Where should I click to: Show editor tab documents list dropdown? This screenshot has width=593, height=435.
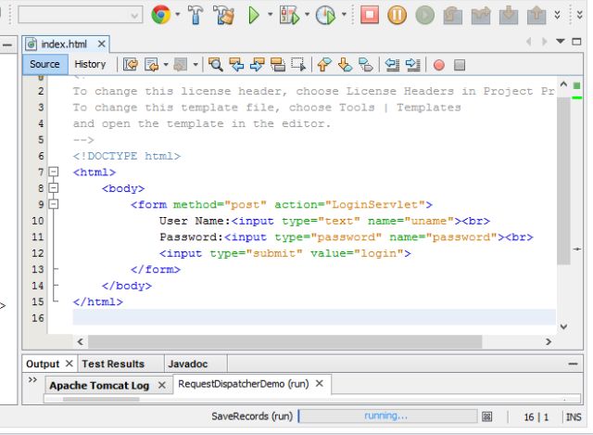pos(561,41)
